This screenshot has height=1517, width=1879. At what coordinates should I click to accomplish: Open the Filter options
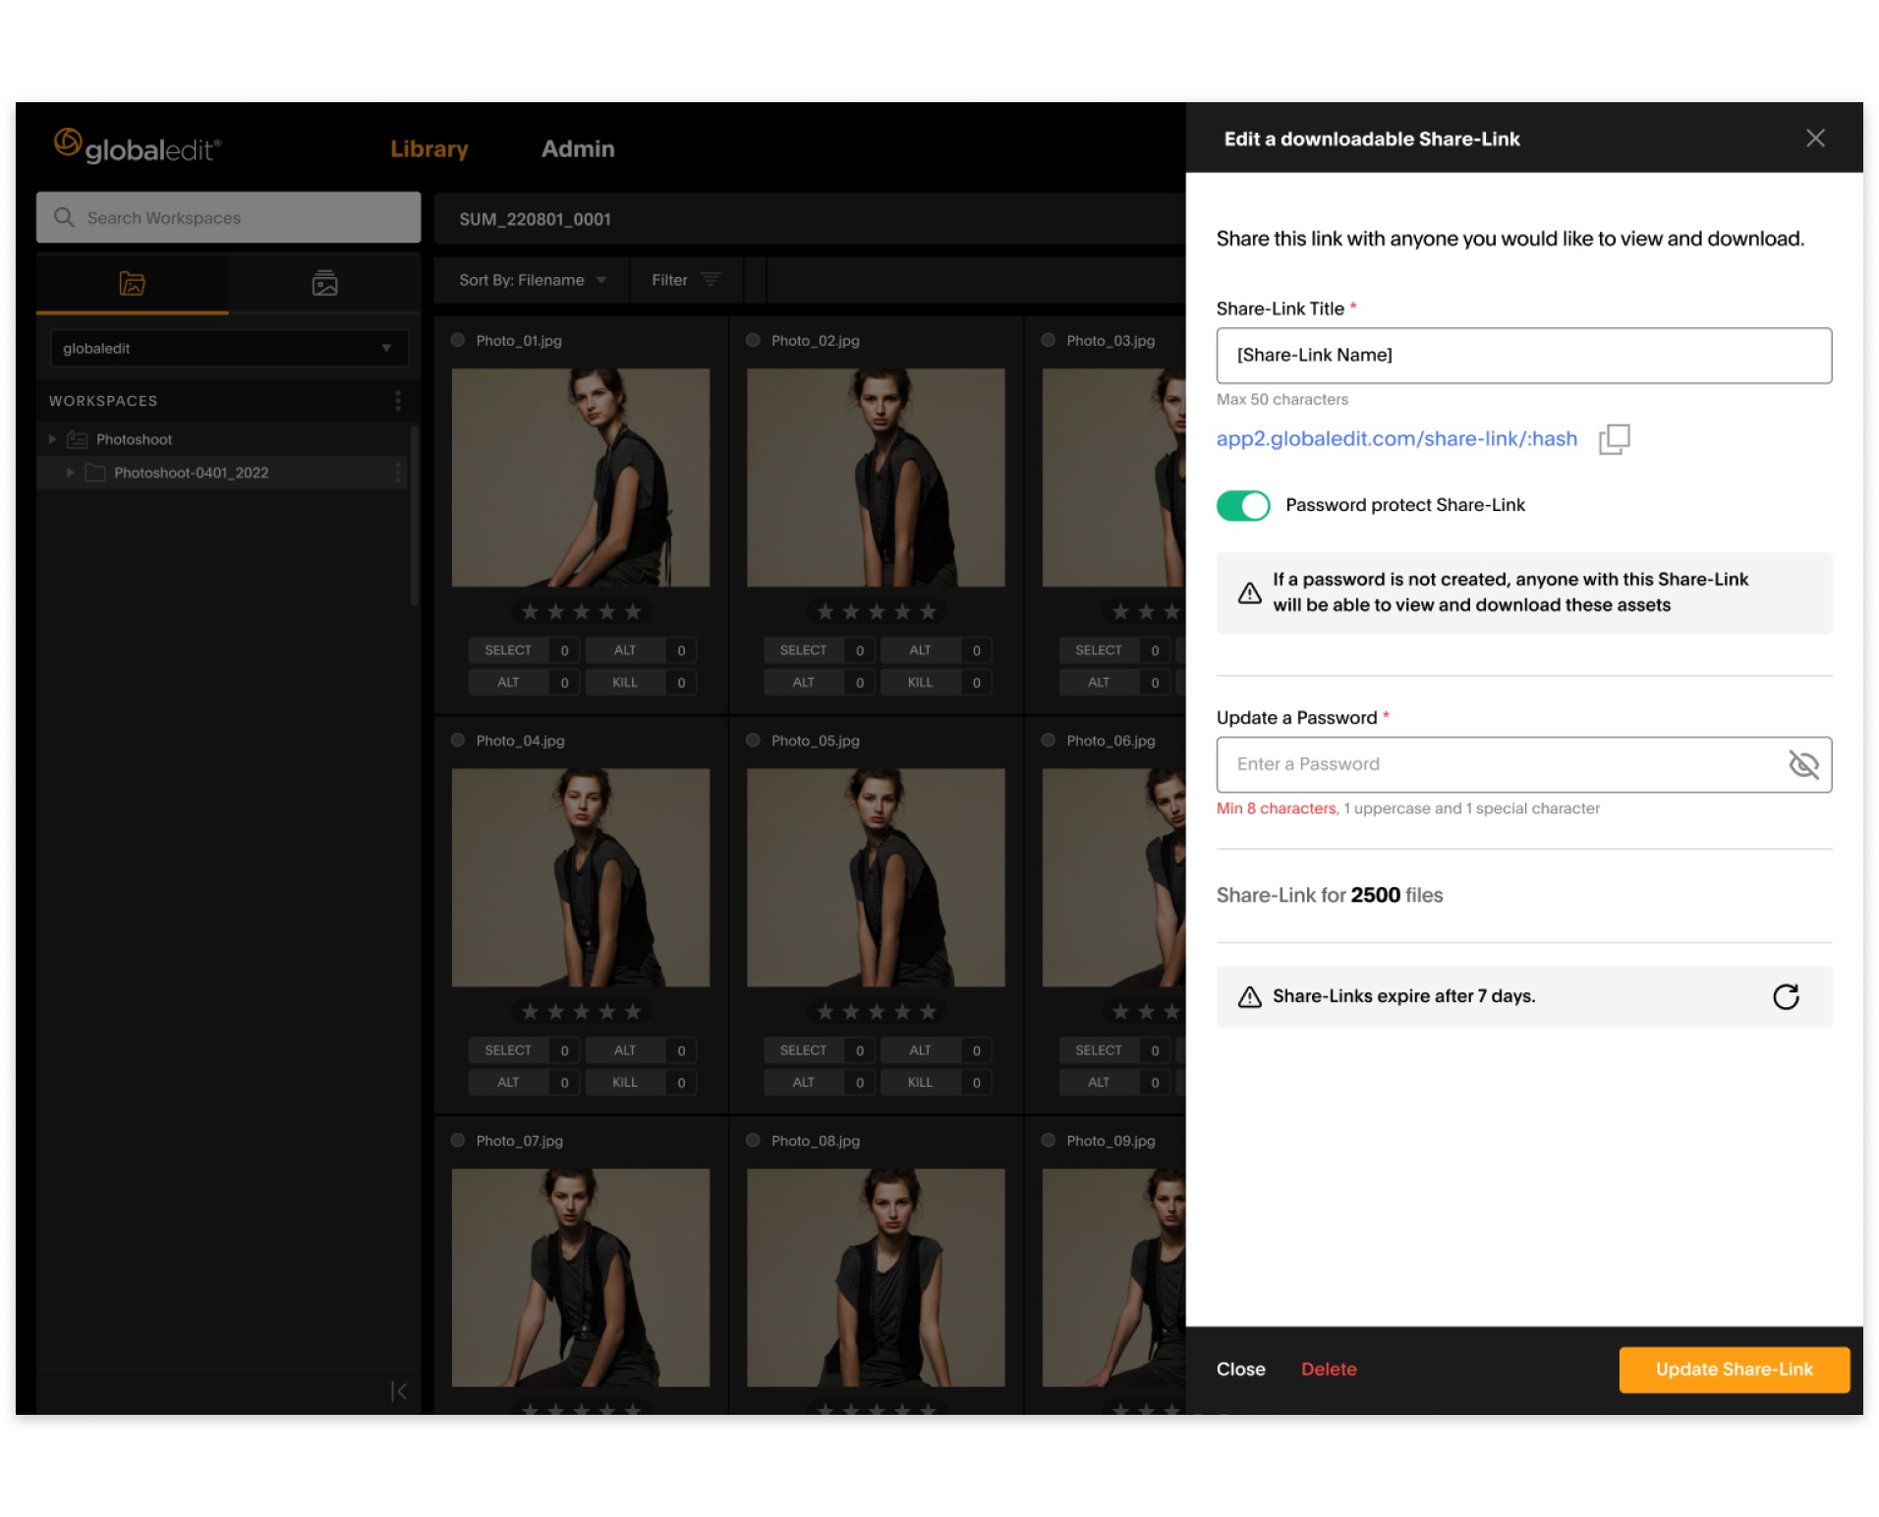(x=685, y=280)
